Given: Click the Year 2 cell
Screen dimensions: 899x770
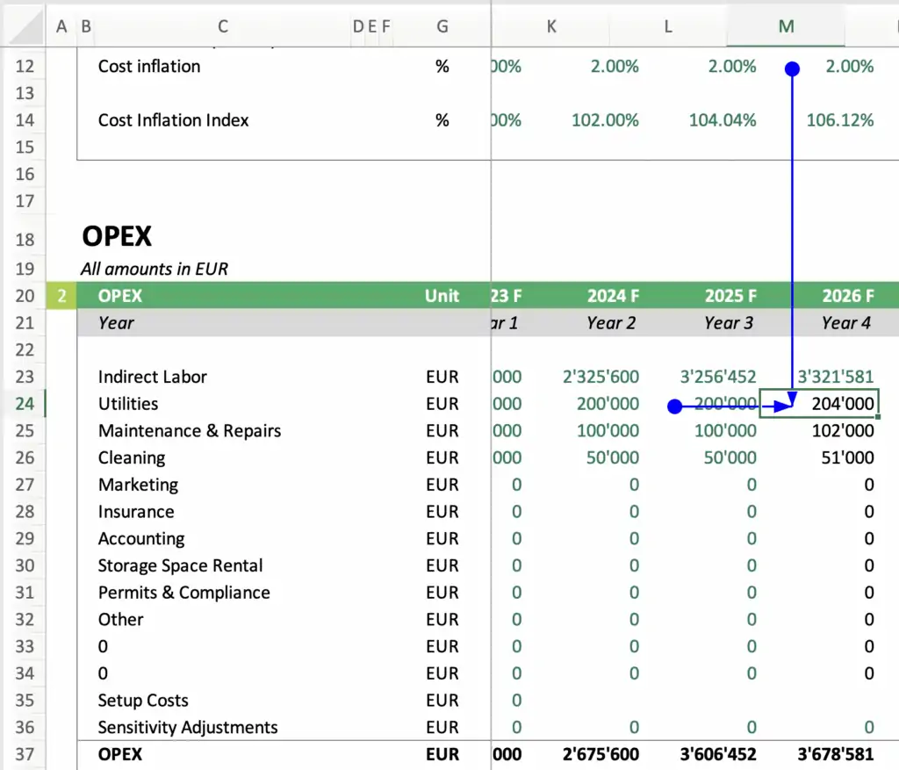Looking at the screenshot, I should coord(611,323).
